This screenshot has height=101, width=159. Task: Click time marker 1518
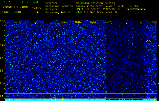click(123, 22)
